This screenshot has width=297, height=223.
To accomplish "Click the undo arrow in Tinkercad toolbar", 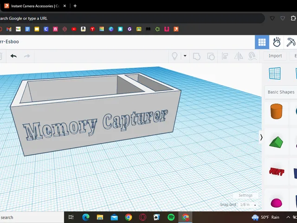I will pos(13,56).
